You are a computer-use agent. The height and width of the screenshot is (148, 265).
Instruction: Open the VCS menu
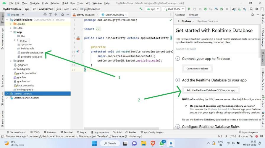tap(88, 3)
